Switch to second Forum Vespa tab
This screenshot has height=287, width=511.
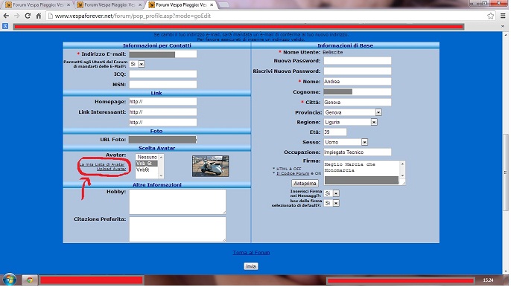pos(110,5)
